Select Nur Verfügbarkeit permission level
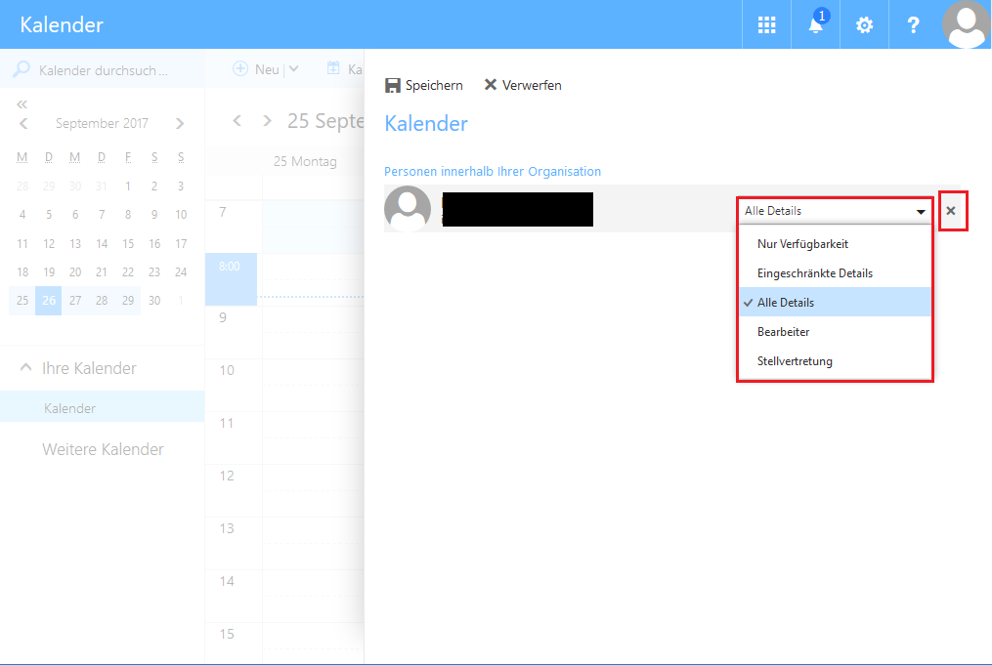The image size is (992, 665). coord(801,243)
